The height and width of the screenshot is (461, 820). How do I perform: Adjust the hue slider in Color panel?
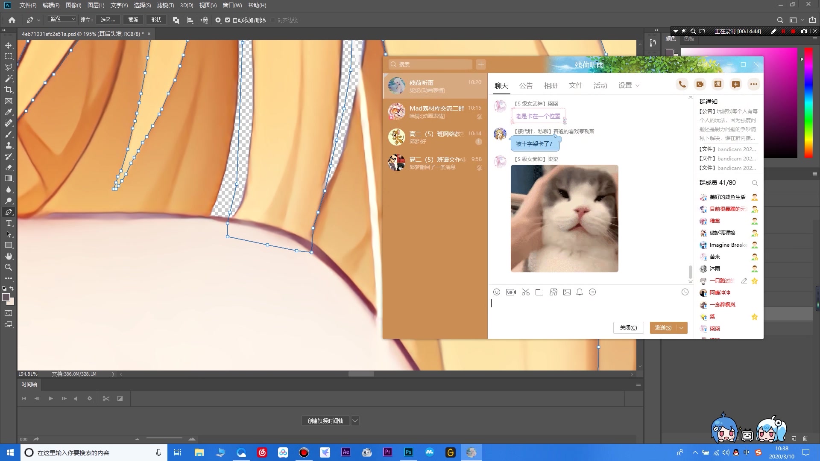click(808, 102)
